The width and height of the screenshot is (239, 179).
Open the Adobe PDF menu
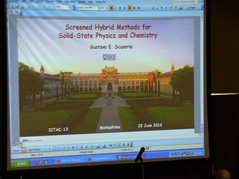click(x=101, y=2)
